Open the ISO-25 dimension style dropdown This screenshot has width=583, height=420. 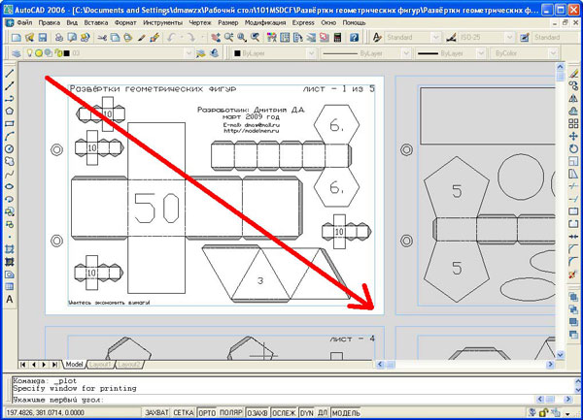(509, 38)
